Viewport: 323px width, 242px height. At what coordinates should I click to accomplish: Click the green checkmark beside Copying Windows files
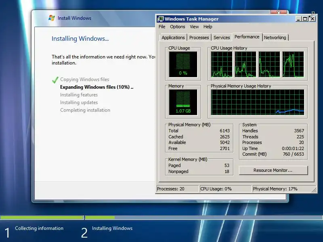pos(55,79)
